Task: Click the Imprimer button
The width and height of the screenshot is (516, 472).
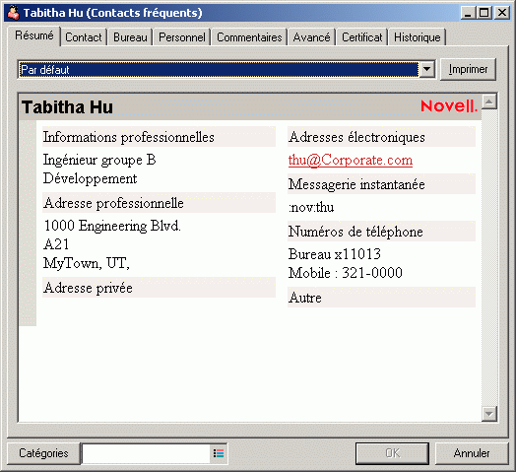Action: [468, 69]
